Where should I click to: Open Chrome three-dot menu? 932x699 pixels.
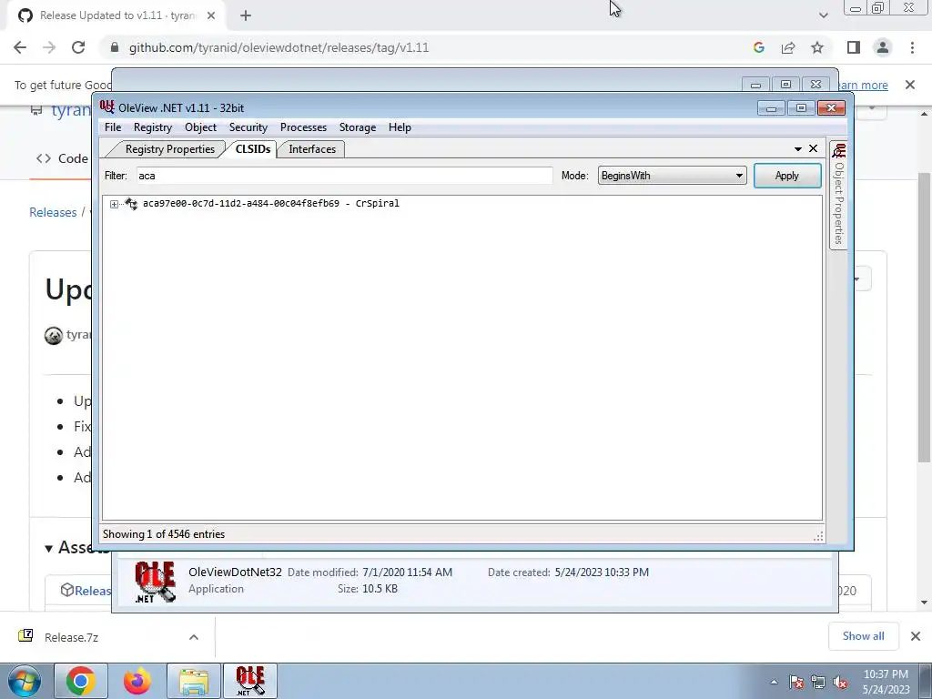point(912,47)
